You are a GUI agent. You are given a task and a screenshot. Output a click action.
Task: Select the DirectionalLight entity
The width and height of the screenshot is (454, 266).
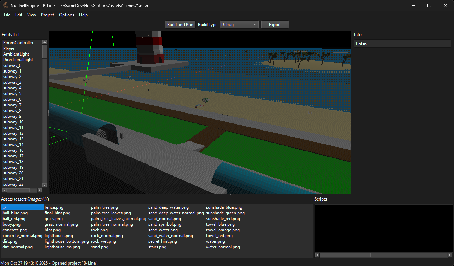[x=18, y=59]
